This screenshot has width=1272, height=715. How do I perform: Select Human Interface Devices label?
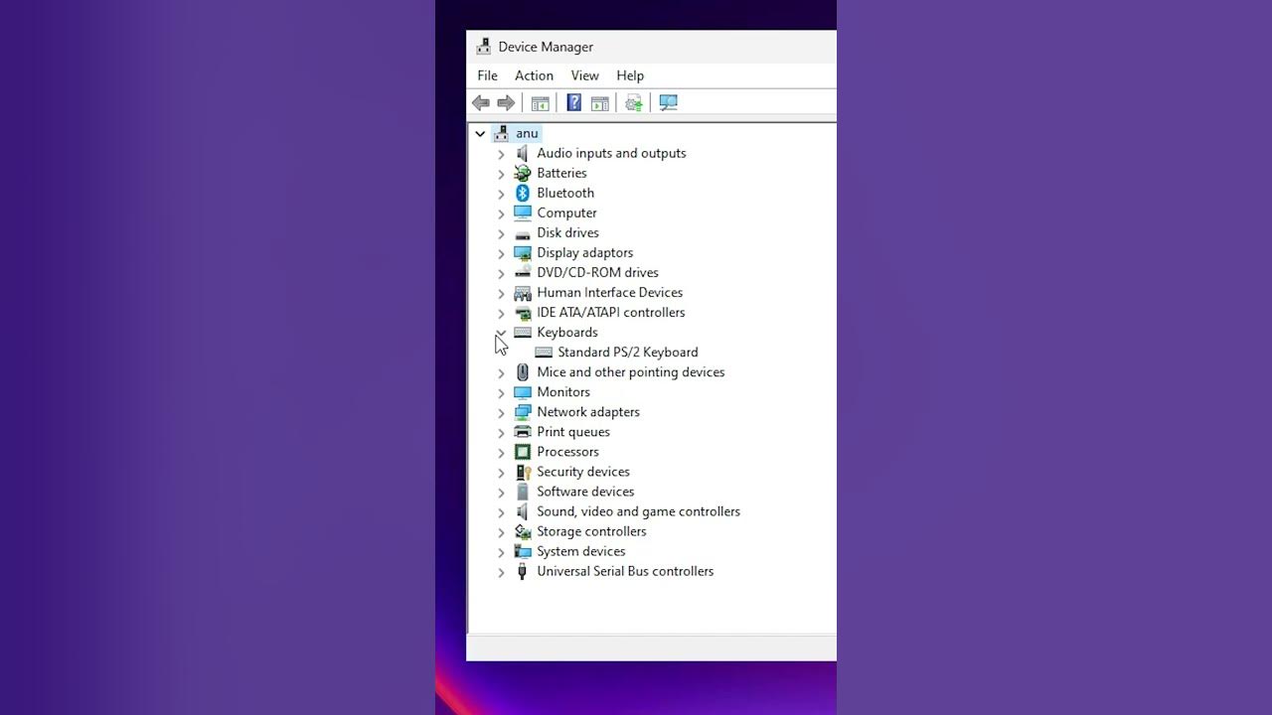tap(609, 292)
